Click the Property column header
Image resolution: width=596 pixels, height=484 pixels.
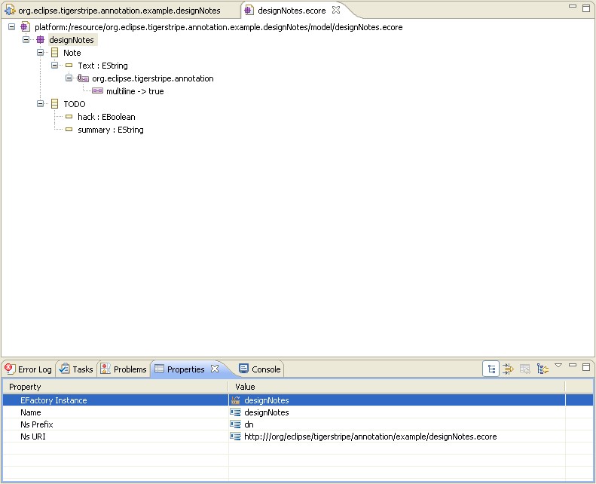click(115, 387)
